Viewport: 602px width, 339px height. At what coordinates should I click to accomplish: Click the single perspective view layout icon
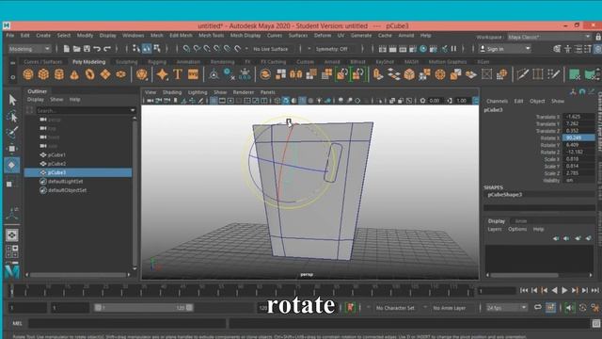[x=12, y=235]
